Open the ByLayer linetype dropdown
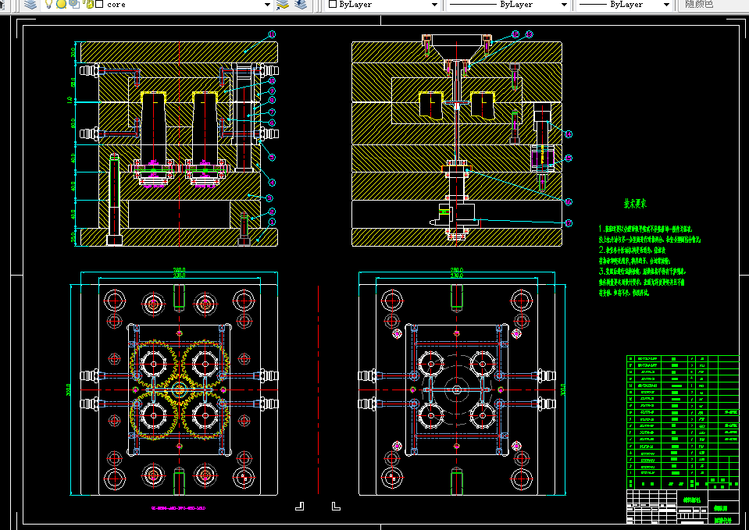Screen dimensions: 749x530 [564, 5]
